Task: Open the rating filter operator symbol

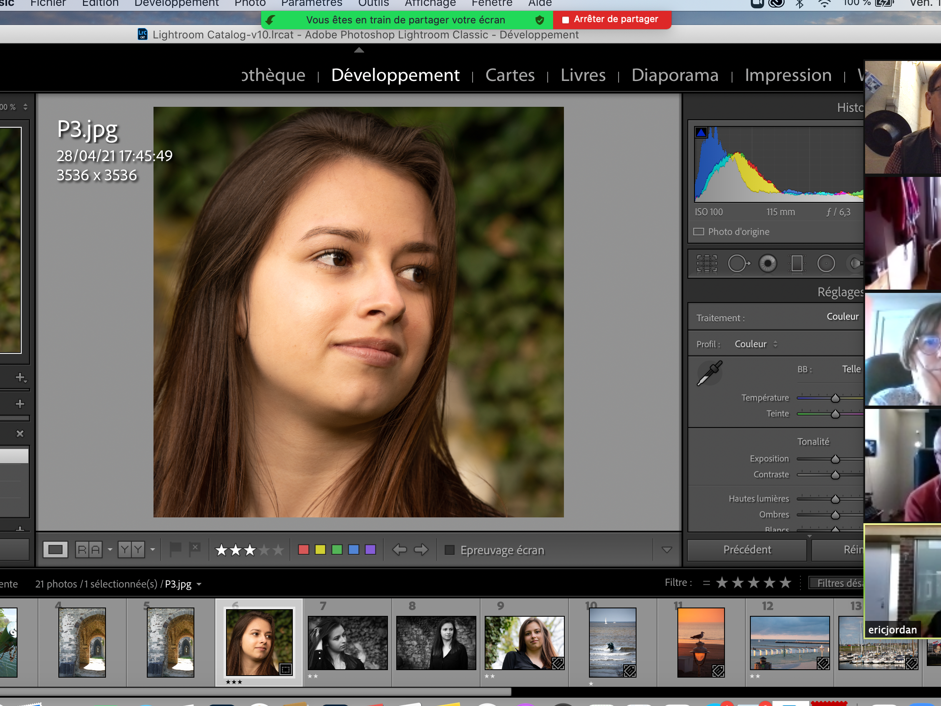Action: click(x=706, y=583)
